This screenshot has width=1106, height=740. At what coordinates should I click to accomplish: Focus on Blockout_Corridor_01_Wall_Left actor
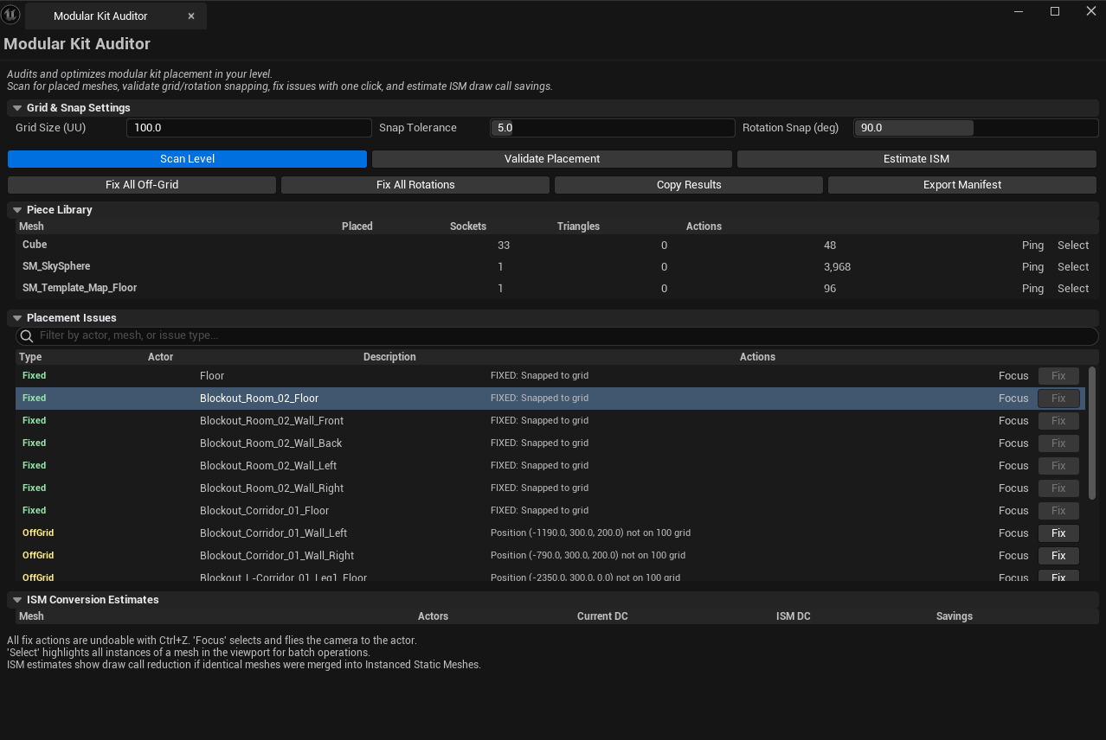(x=1013, y=533)
